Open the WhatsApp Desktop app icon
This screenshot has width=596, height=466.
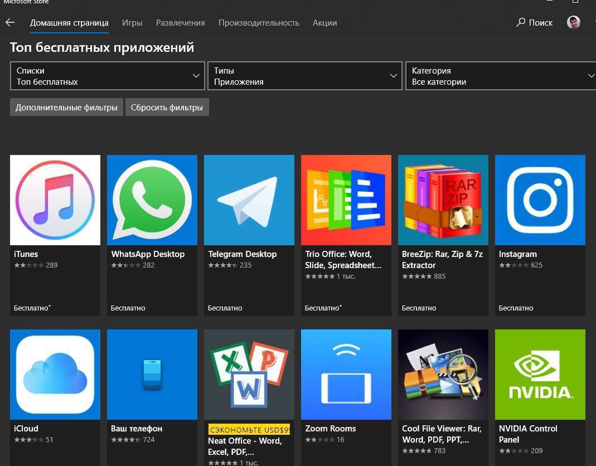(x=152, y=200)
